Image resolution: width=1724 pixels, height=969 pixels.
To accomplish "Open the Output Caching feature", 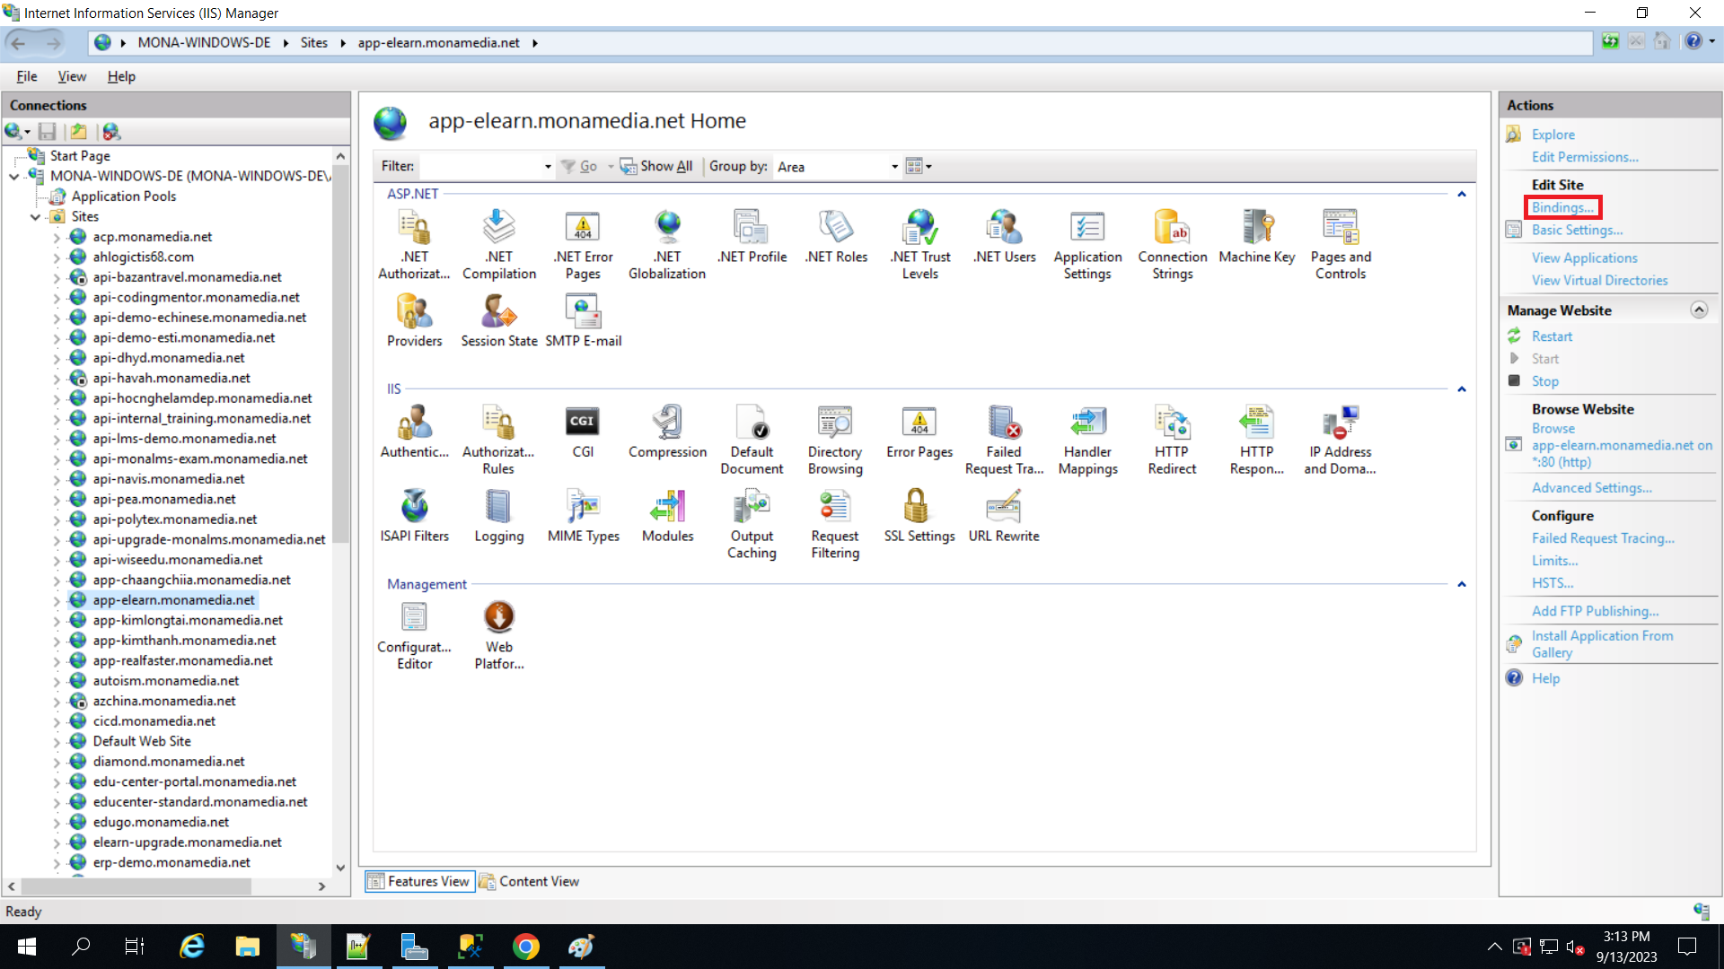I will 752,524.
